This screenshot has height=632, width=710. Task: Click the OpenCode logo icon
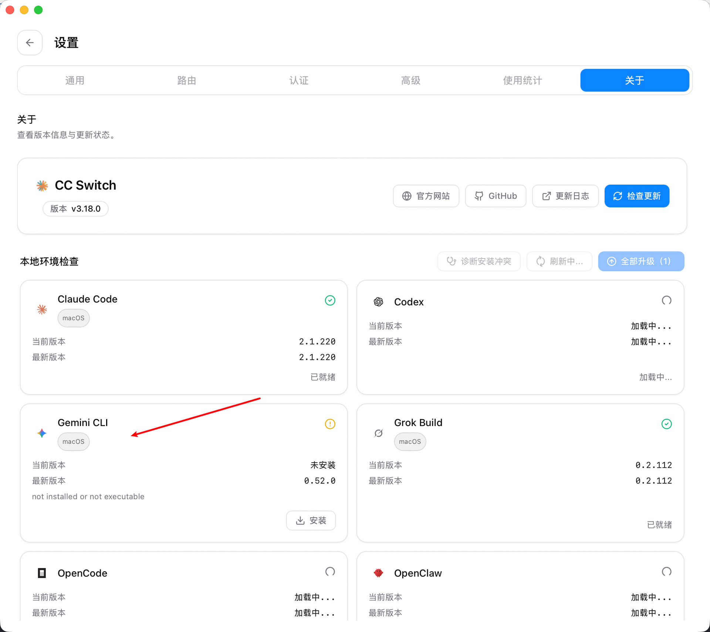point(42,573)
